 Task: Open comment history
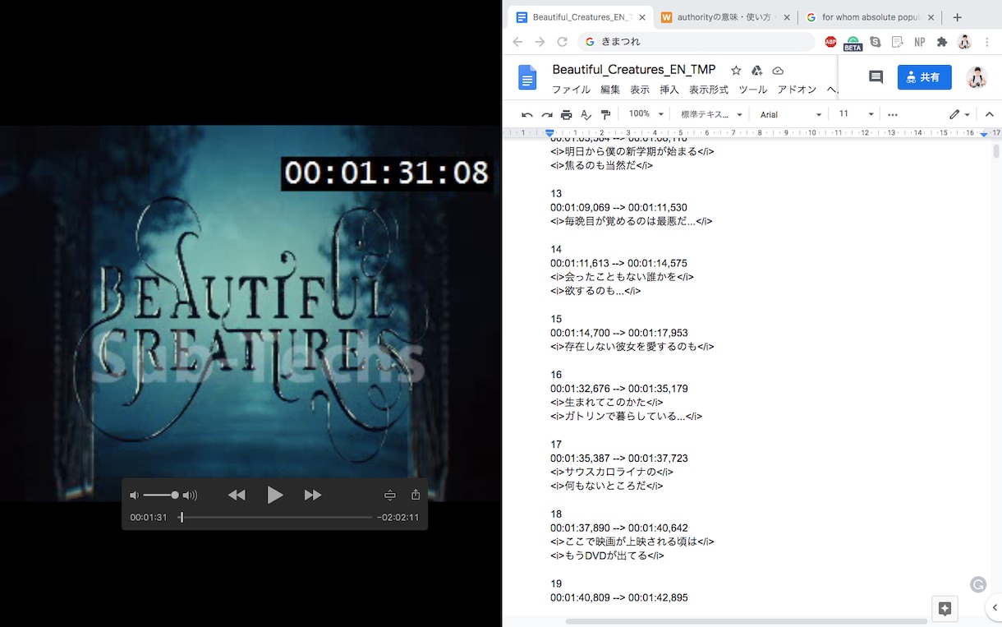tap(876, 77)
